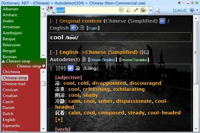Expand more adjective meanings with [+]
This screenshot has width=200, height=133.
click(x=59, y=119)
